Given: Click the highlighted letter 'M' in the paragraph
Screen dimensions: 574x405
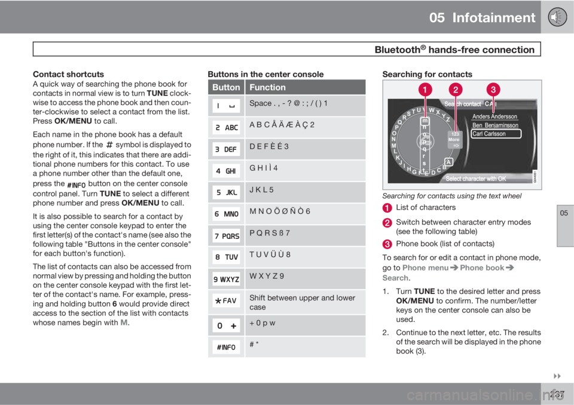Looking at the screenshot, I should (x=124, y=323).
